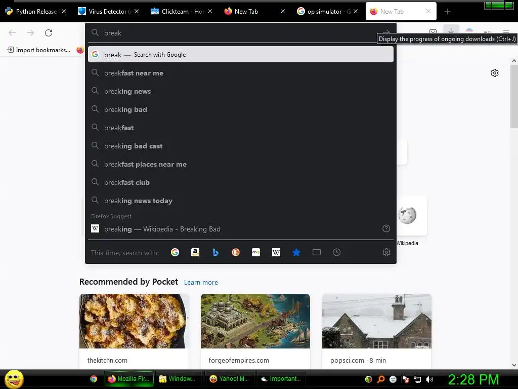Open the smiley Start button
Viewport: 518px width, 389px height.
pos(14,379)
